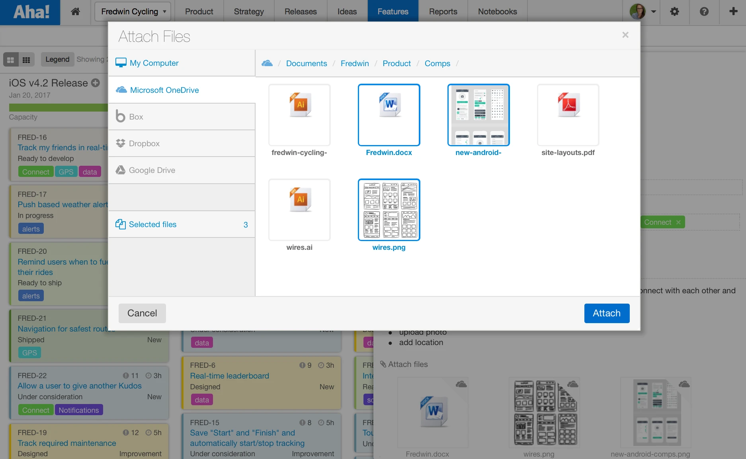Click the data tag on FRED-6

click(x=202, y=400)
